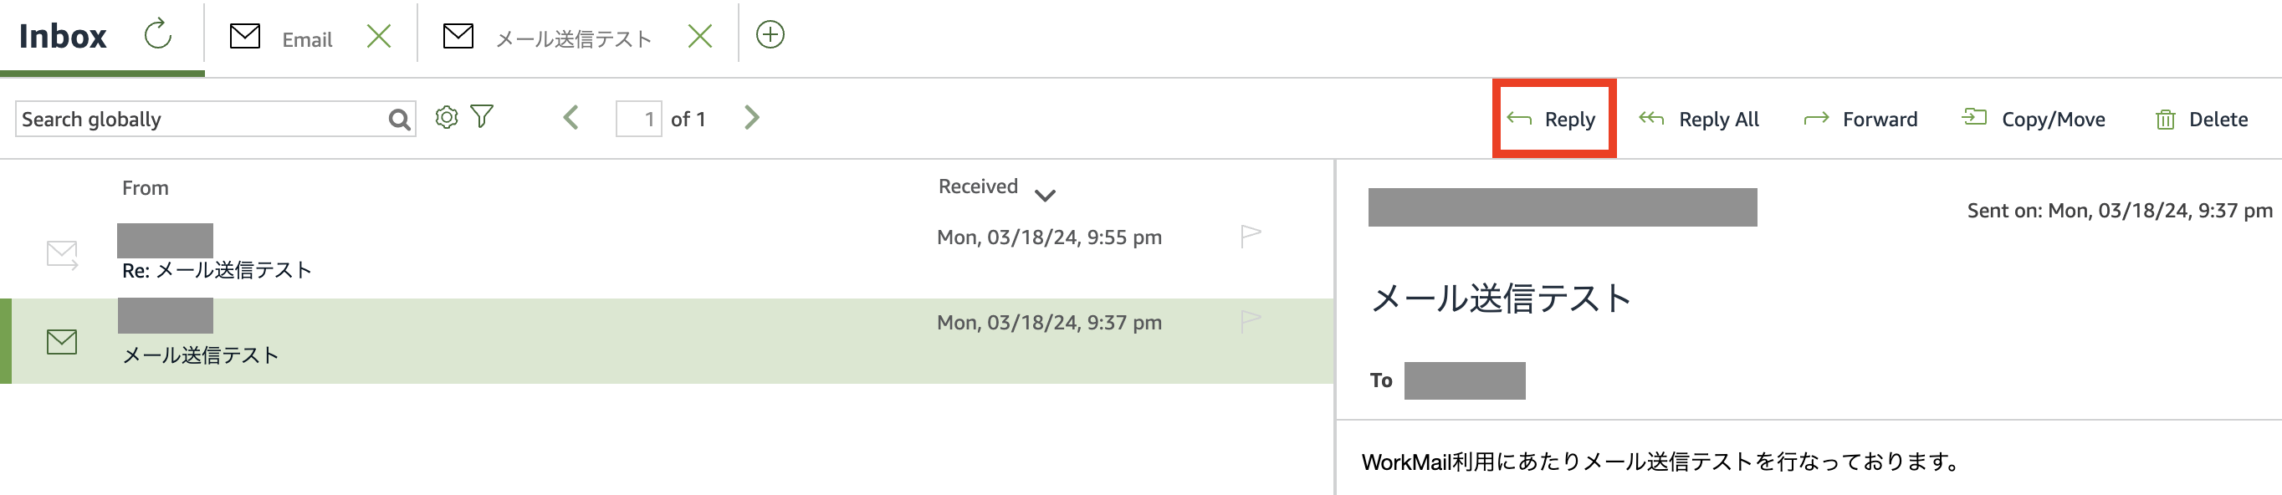
Task: Close the Email tab
Action: (x=379, y=36)
